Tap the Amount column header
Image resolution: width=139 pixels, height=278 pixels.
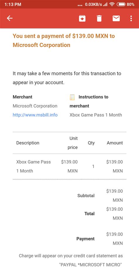[x=115, y=143]
